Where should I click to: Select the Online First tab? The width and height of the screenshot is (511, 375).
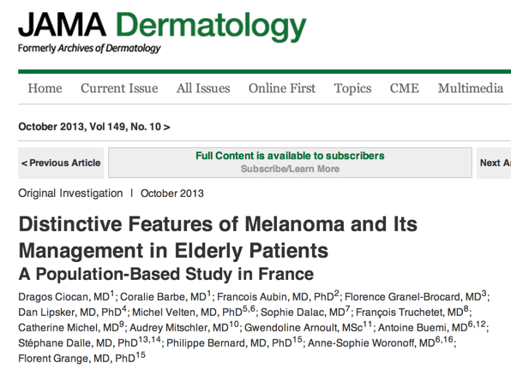click(282, 88)
